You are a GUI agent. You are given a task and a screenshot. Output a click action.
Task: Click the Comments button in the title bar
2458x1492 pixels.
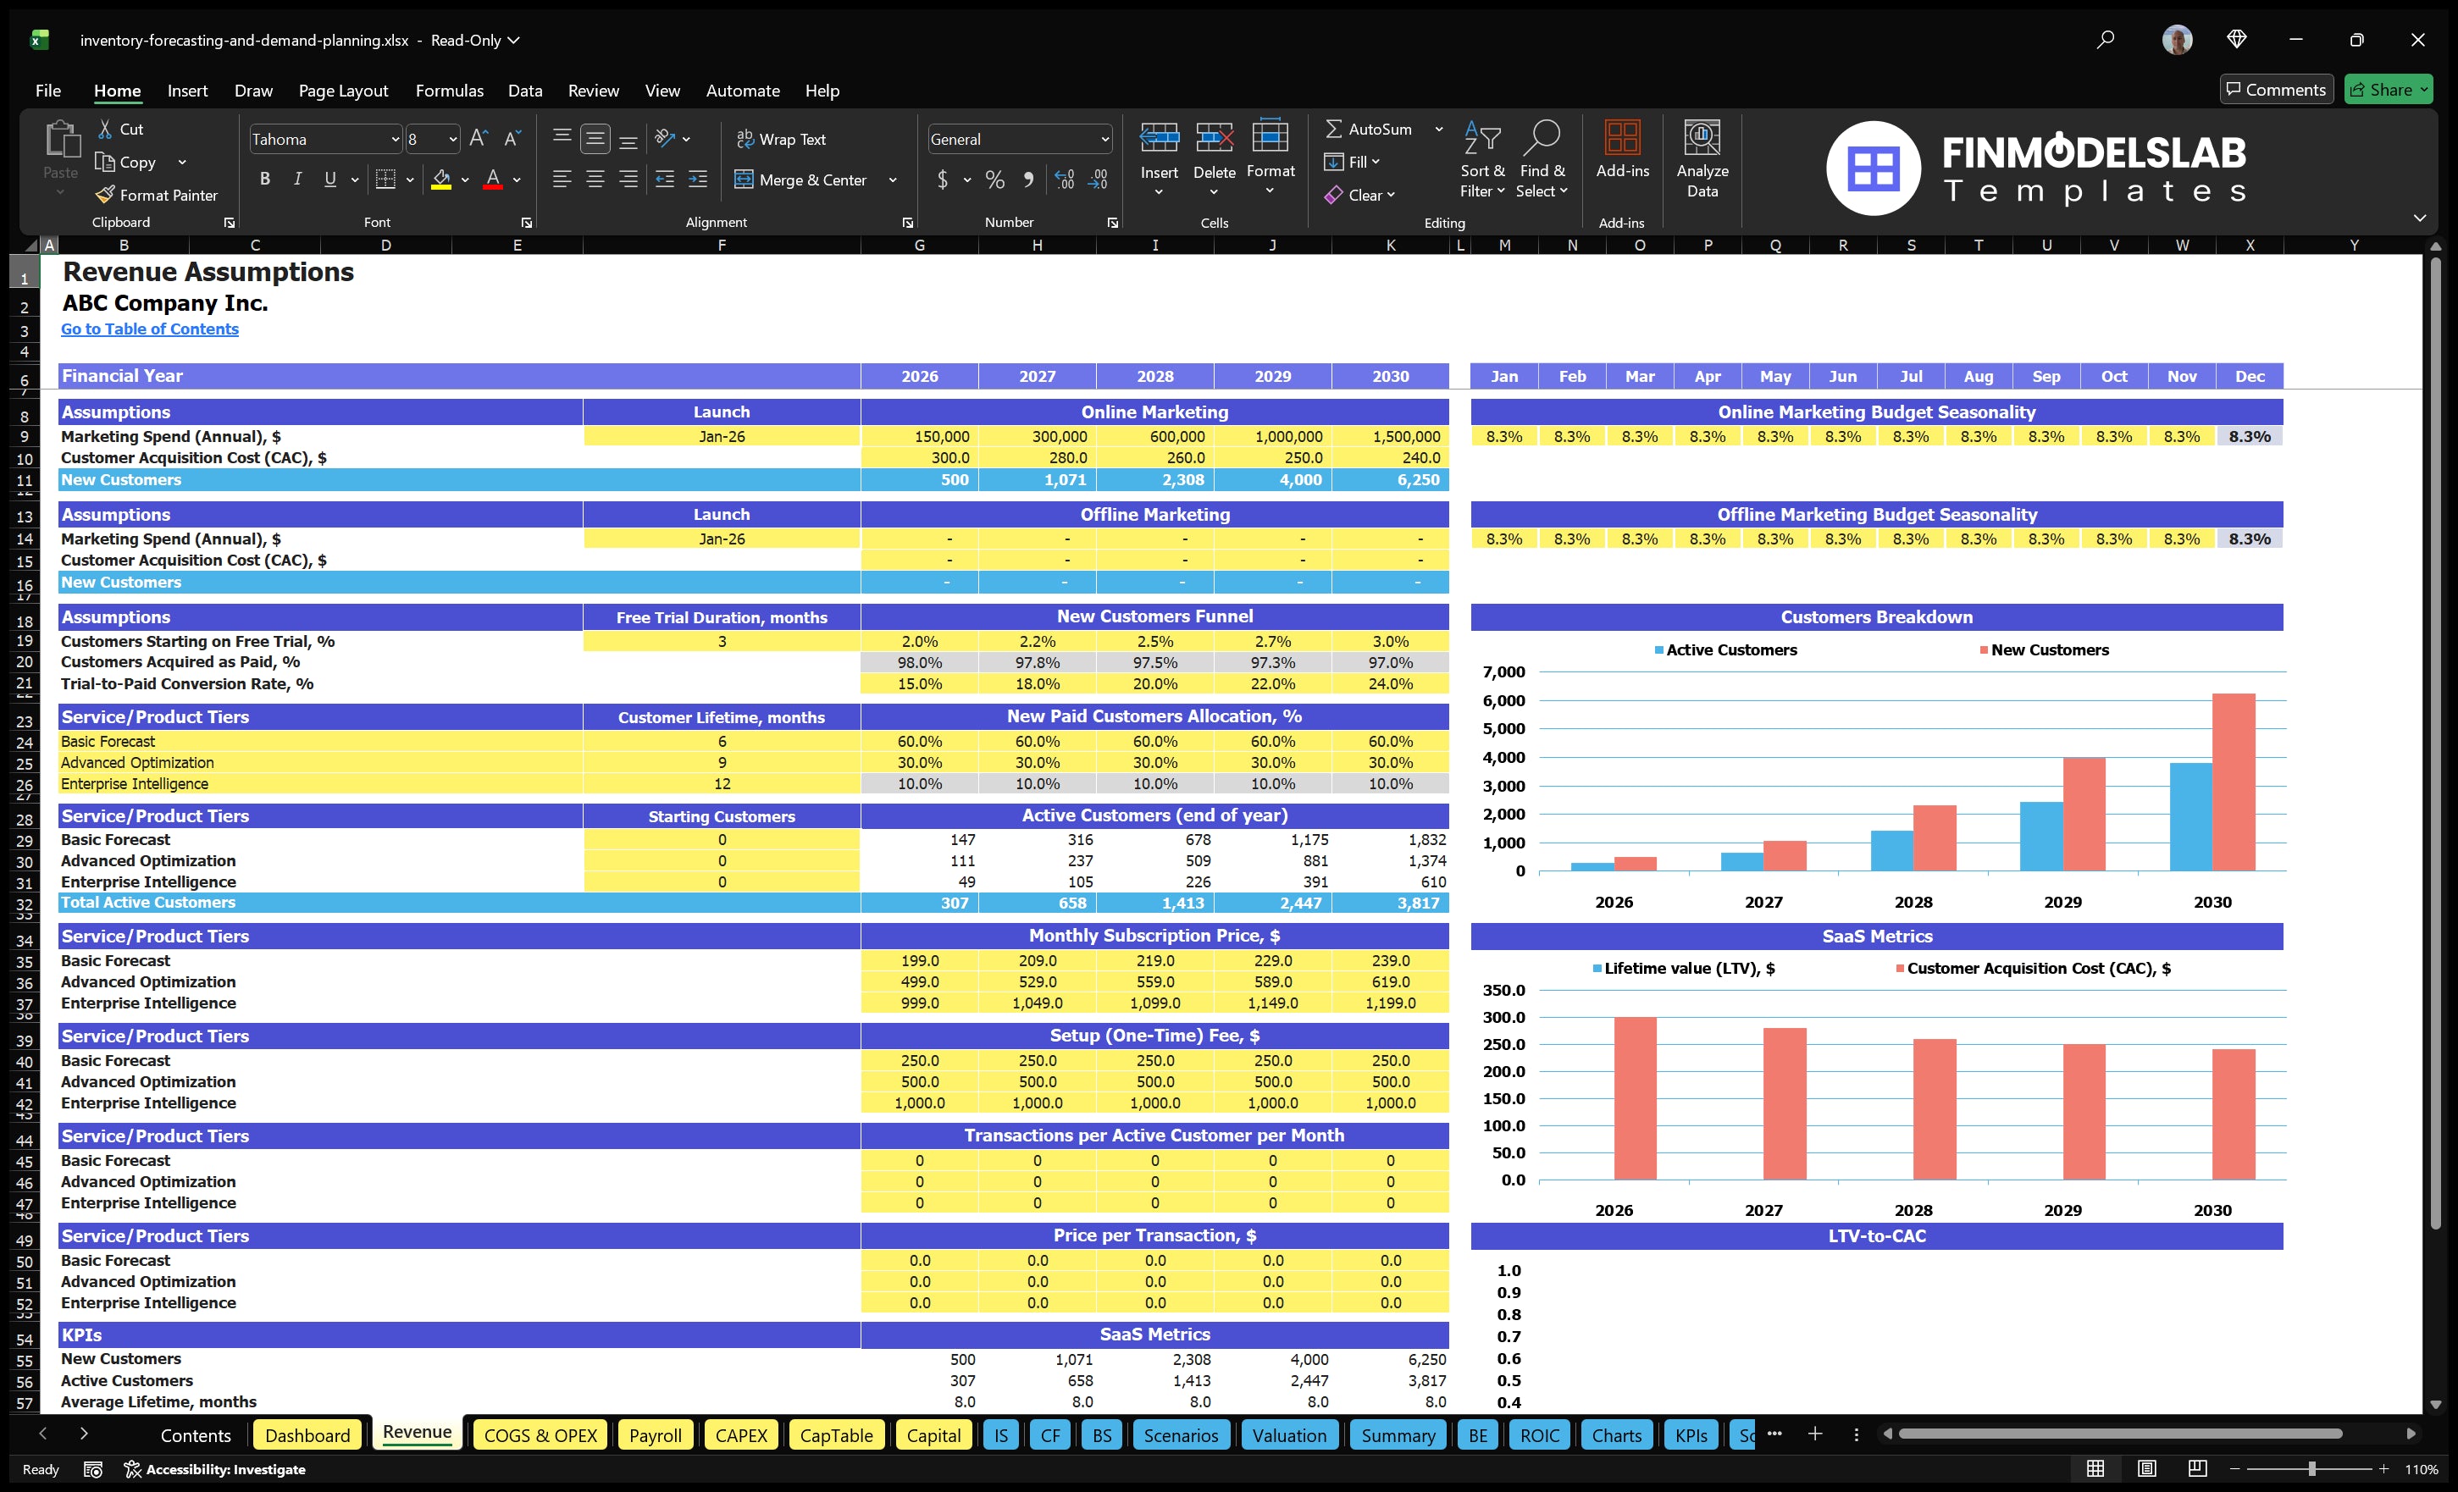(x=2277, y=89)
